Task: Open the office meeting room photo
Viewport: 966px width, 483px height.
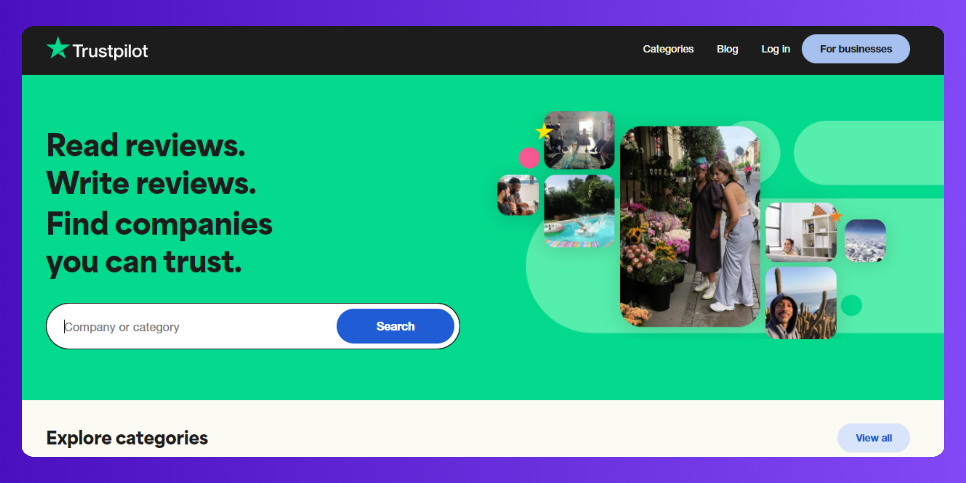Action: click(x=579, y=140)
